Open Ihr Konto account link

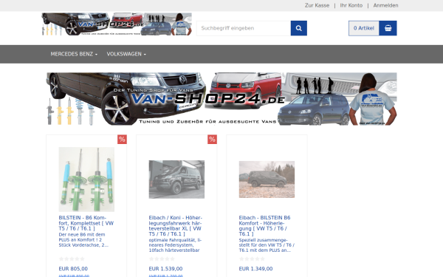[351, 5]
